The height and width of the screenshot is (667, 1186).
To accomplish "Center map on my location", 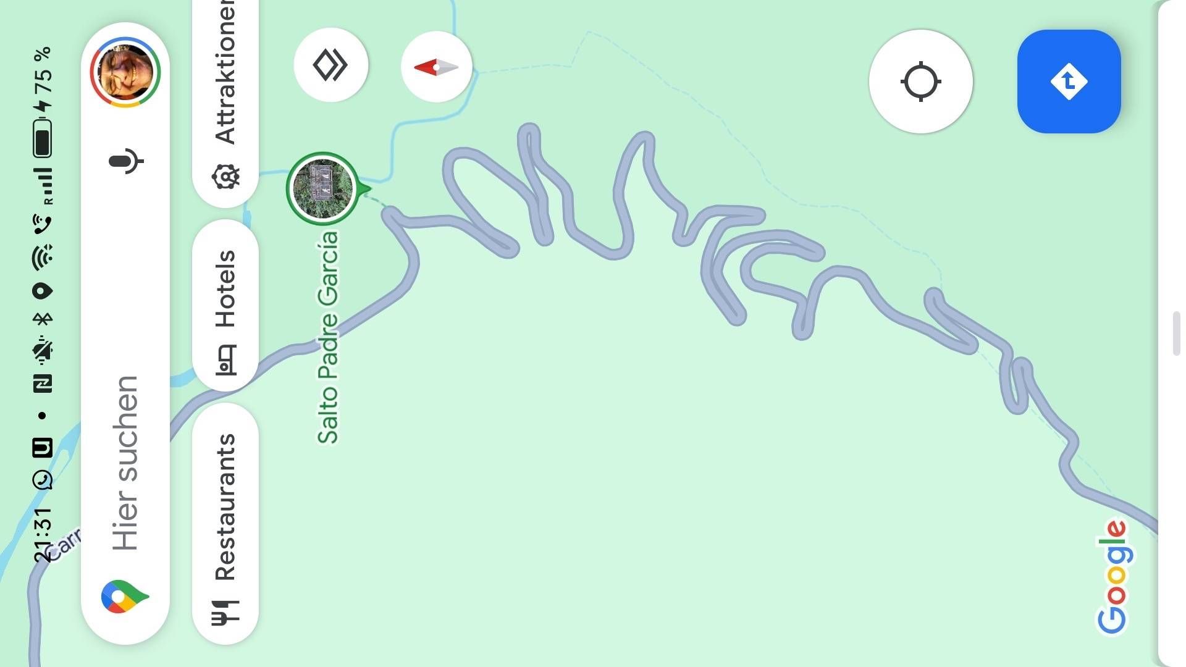I will tap(920, 81).
